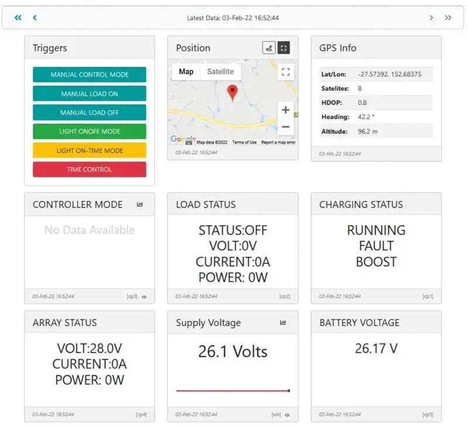Click the No Data Available message
Screen dimensions: 468x429
point(90,230)
